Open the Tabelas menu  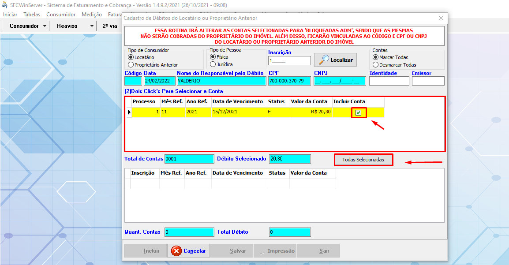[x=32, y=15]
